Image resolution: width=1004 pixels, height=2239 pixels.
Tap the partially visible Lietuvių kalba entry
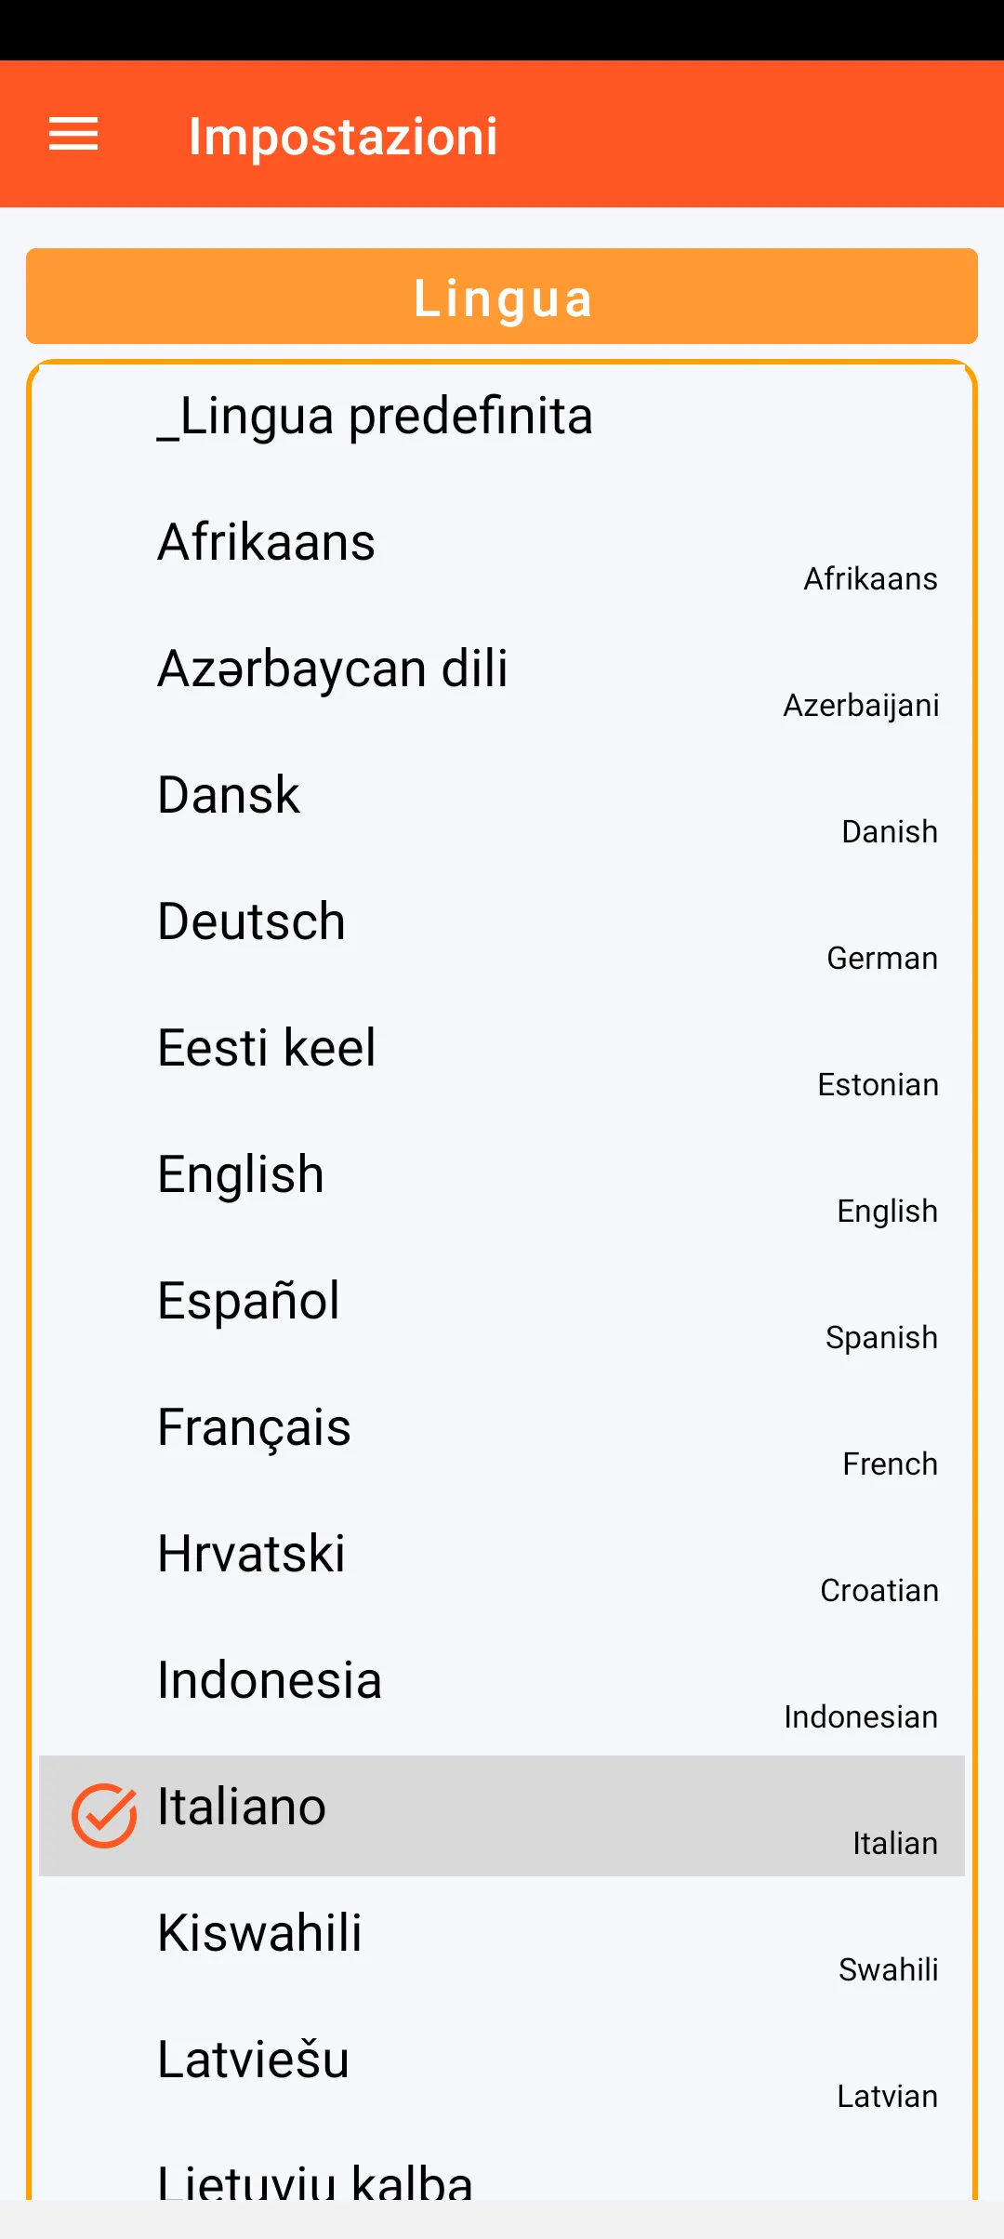click(316, 2180)
